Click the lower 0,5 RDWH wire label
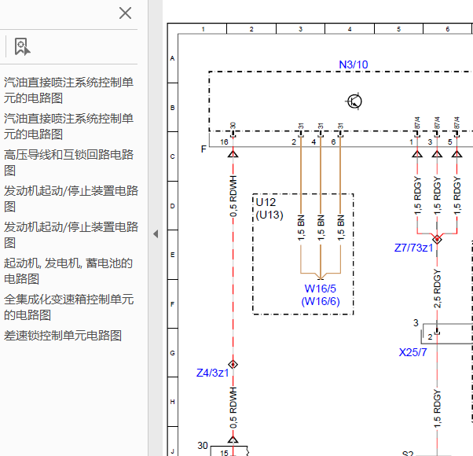The width and height of the screenshot is (473, 456). pyautogui.click(x=233, y=408)
